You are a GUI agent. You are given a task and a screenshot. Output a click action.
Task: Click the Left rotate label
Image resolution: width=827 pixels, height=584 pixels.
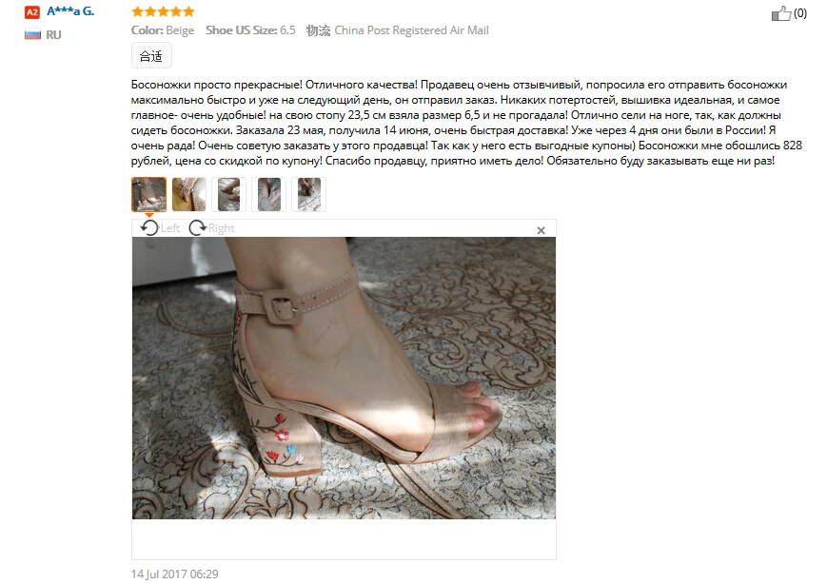point(169,228)
